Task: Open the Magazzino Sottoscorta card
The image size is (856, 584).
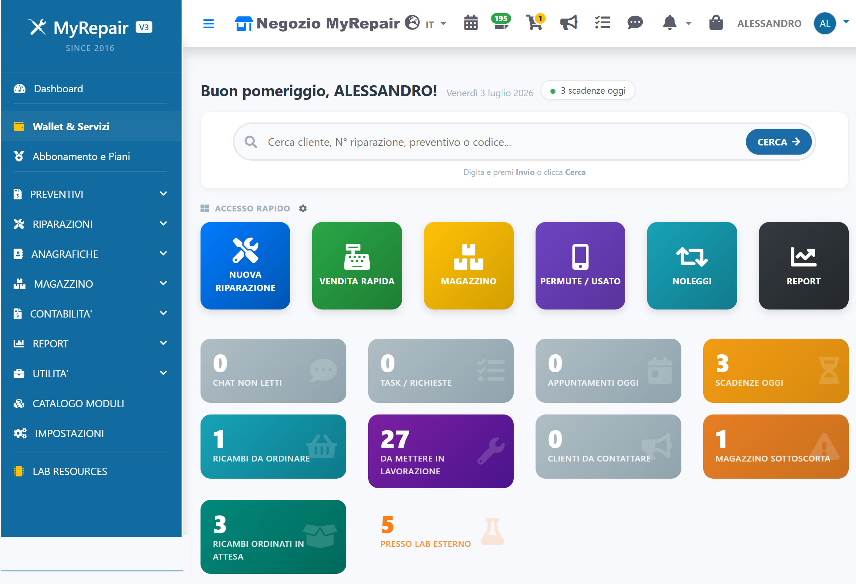Action: point(776,446)
